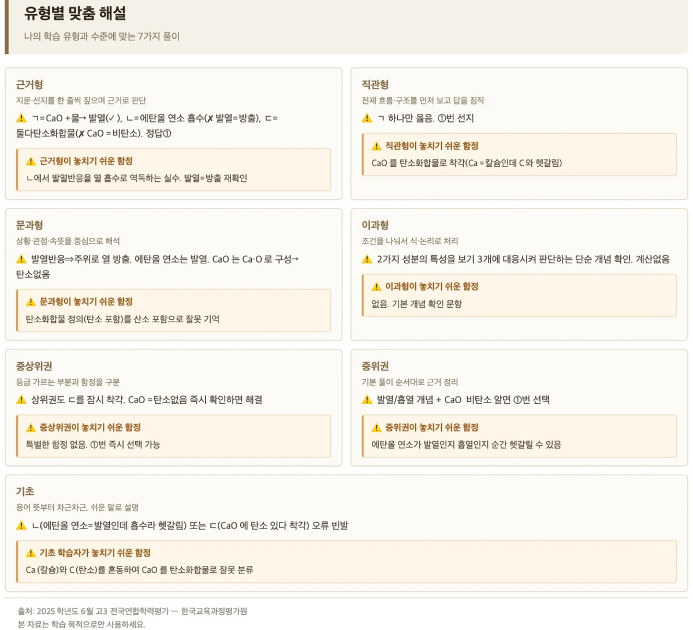693x630 pixels.
Task: Click trap text '특별한 함정 없음. ①번 즉시 선택 가능'
Action: click(x=93, y=445)
